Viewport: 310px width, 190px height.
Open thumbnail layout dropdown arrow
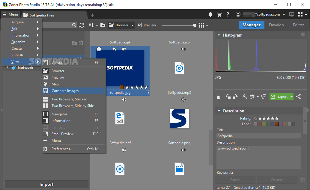point(207,25)
